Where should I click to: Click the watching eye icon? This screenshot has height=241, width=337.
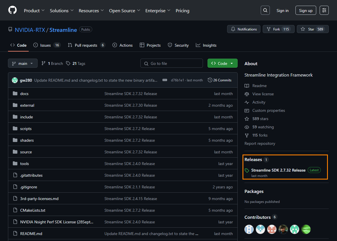click(247, 127)
